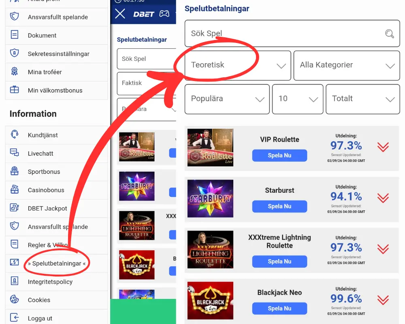Open Casinobonus menu item
This screenshot has width=405, height=324.
tap(56, 190)
